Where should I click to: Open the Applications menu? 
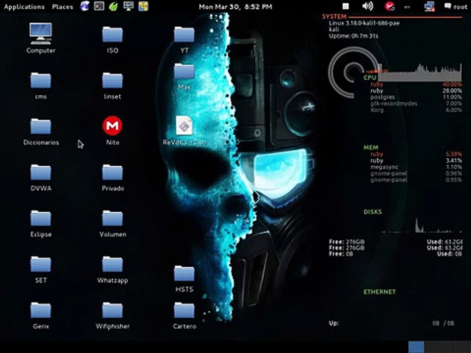pos(24,7)
